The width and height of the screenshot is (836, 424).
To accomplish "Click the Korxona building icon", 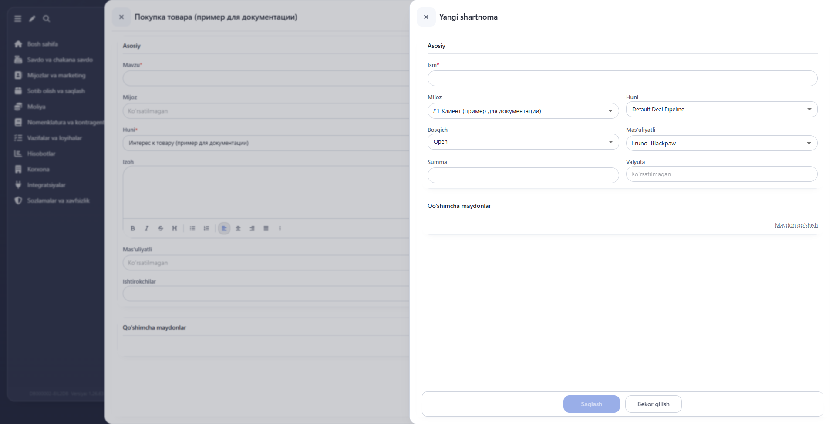I will click(18, 169).
